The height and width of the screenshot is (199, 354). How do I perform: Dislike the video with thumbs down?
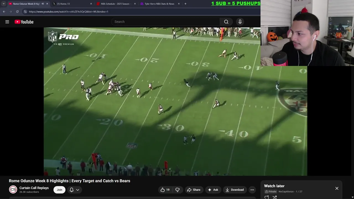click(178, 190)
